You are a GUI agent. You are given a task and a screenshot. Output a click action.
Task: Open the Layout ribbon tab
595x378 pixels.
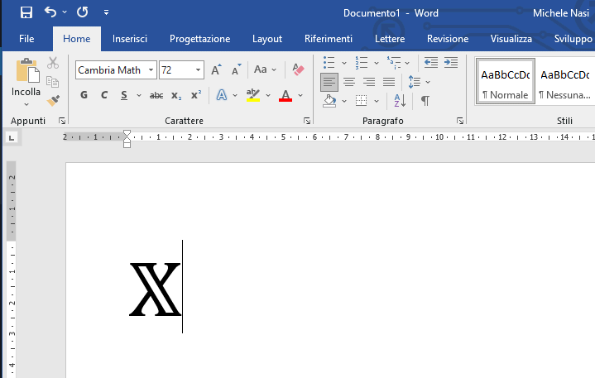click(x=267, y=39)
